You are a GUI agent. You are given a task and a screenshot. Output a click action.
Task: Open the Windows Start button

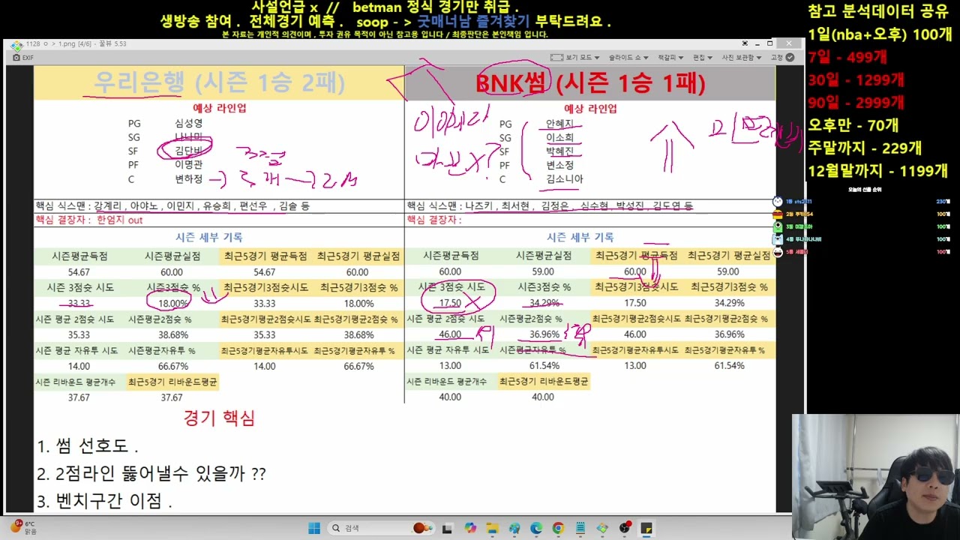pos(314,528)
